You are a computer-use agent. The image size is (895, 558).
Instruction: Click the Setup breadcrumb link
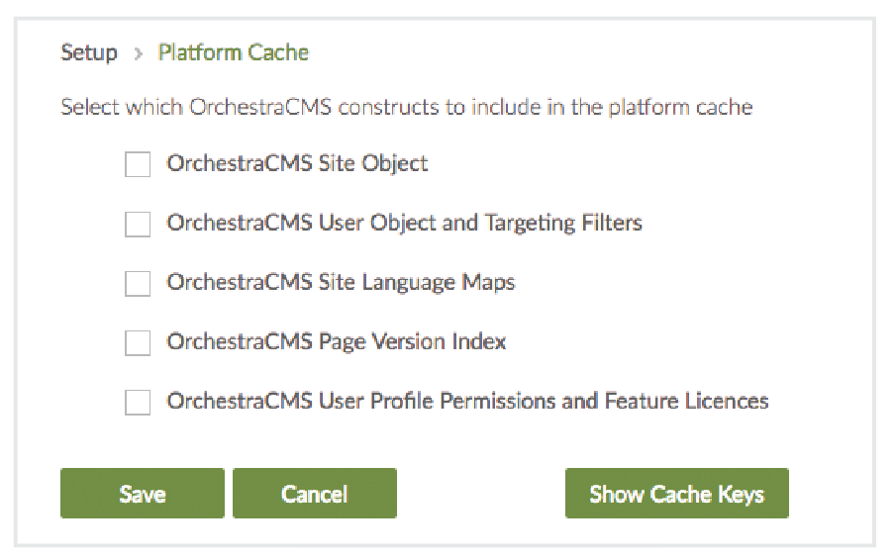click(x=89, y=52)
